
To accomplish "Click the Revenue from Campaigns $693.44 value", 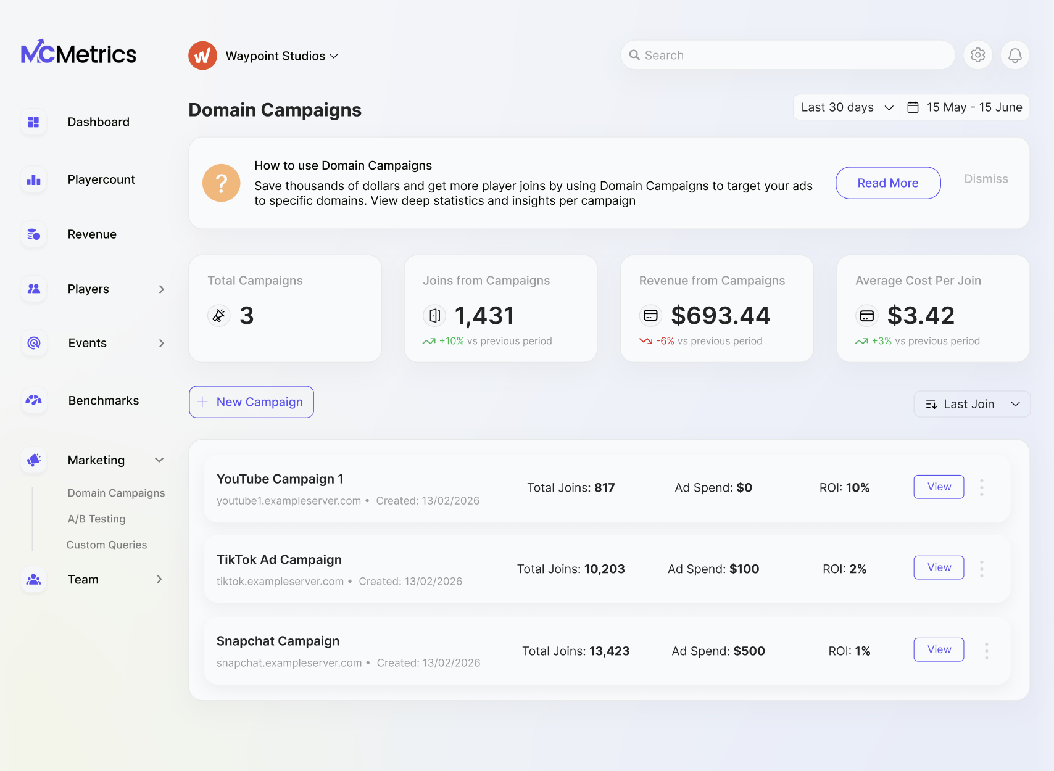I will pos(720,316).
